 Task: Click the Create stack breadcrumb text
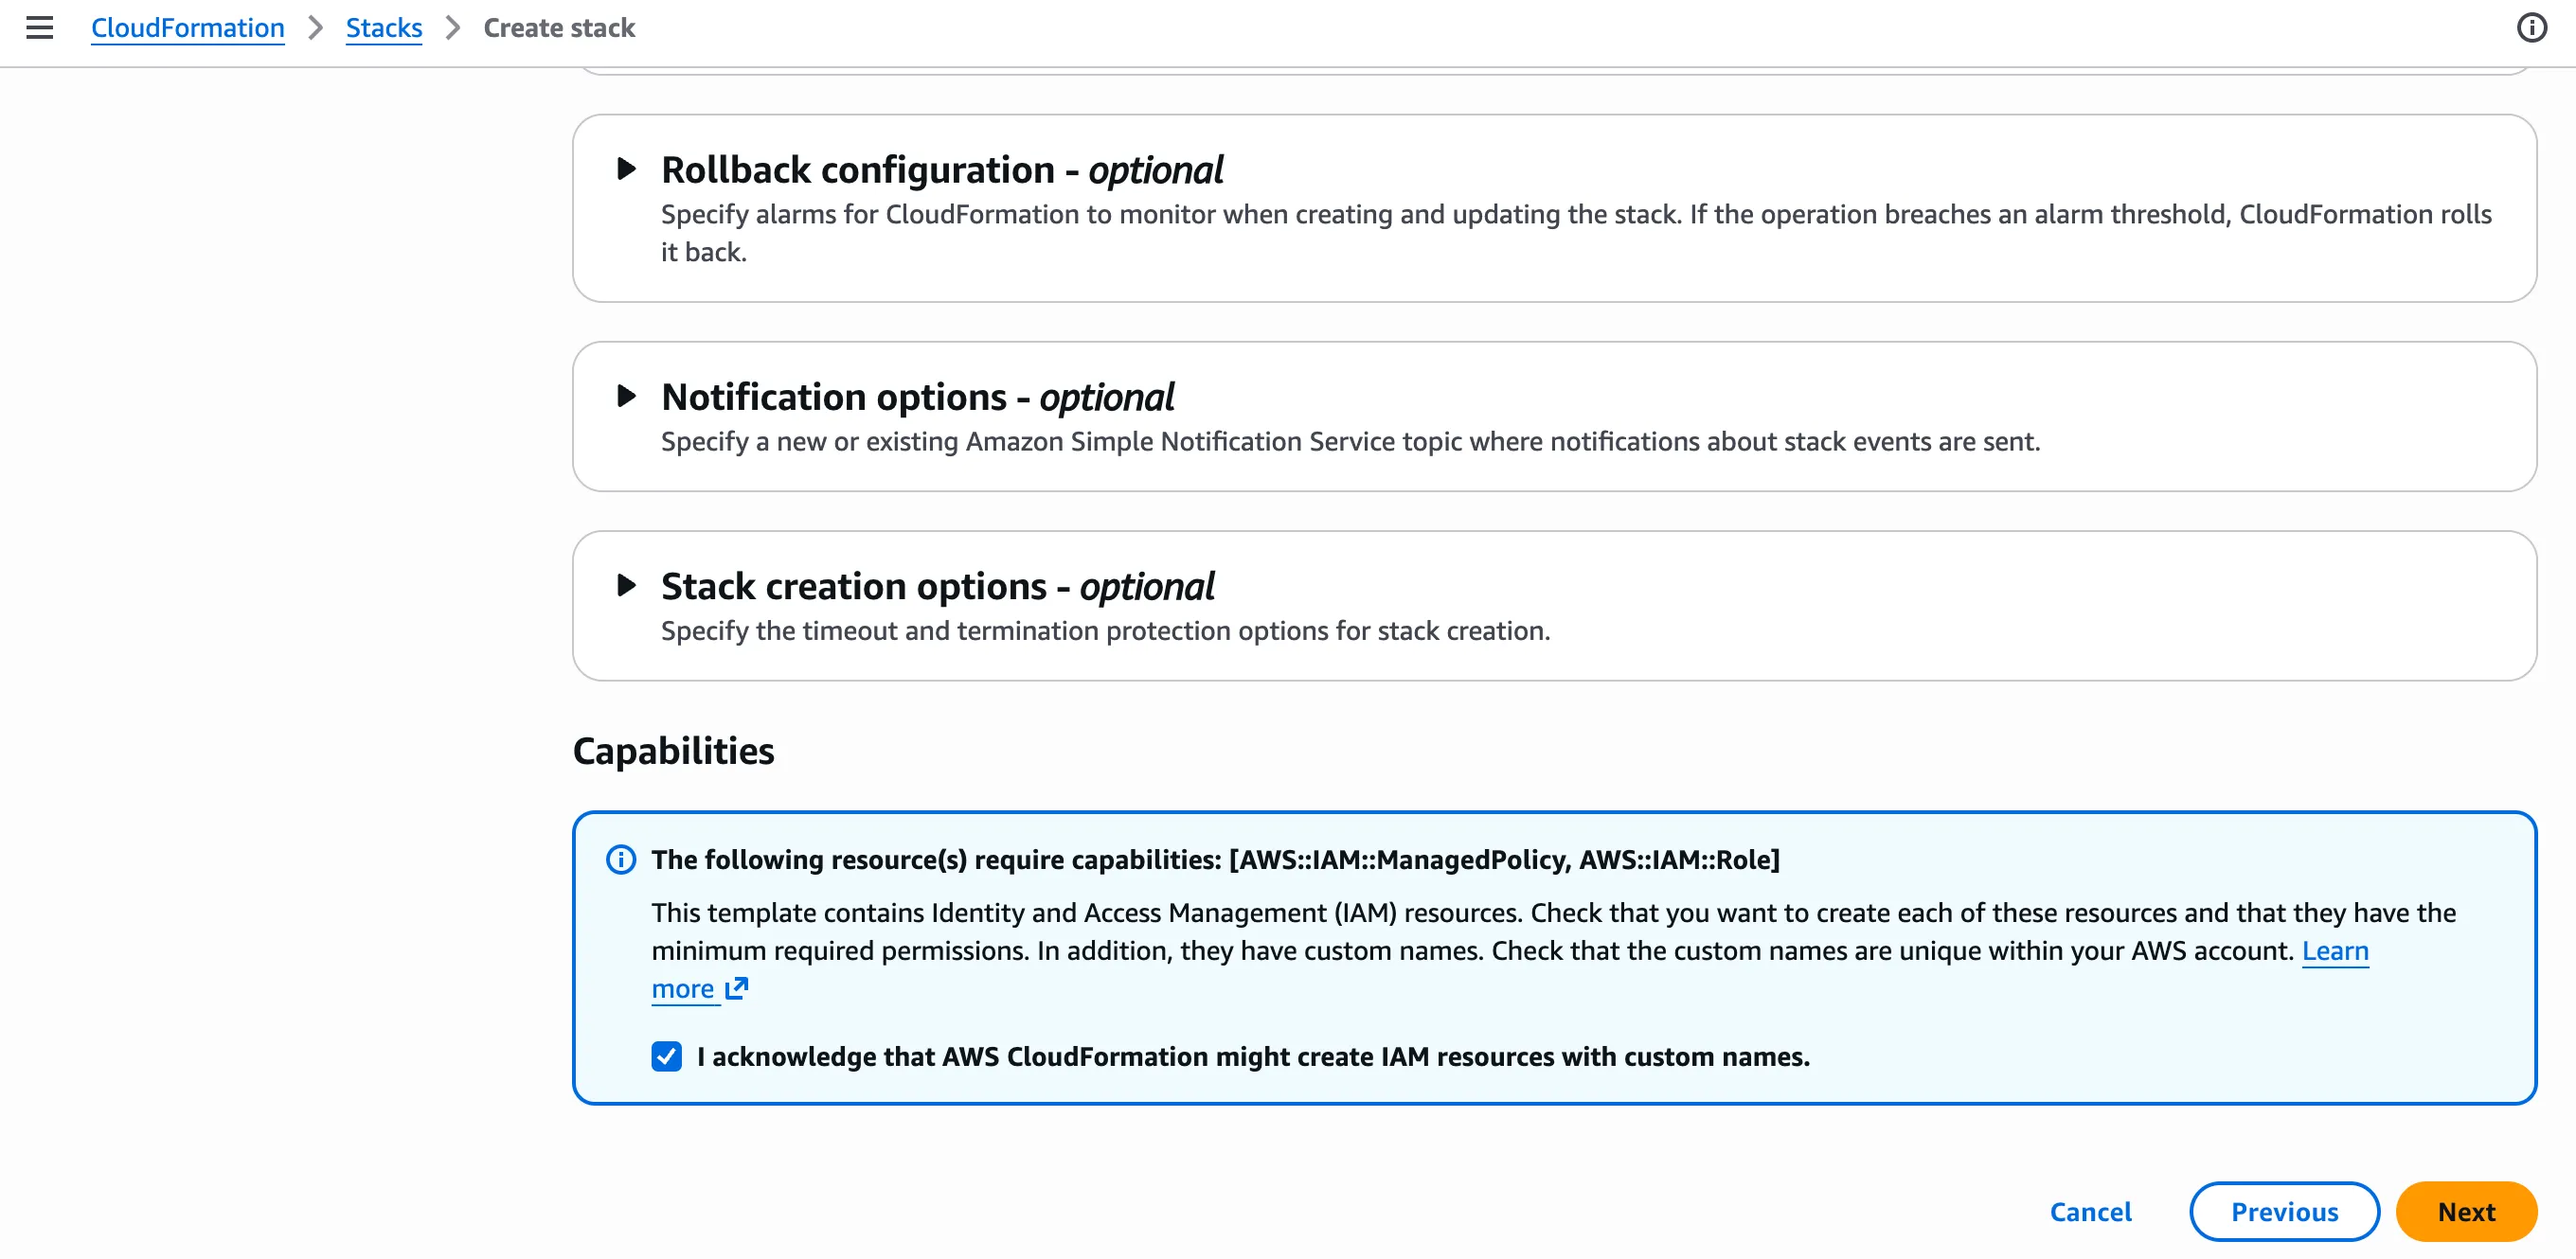pyautogui.click(x=559, y=28)
